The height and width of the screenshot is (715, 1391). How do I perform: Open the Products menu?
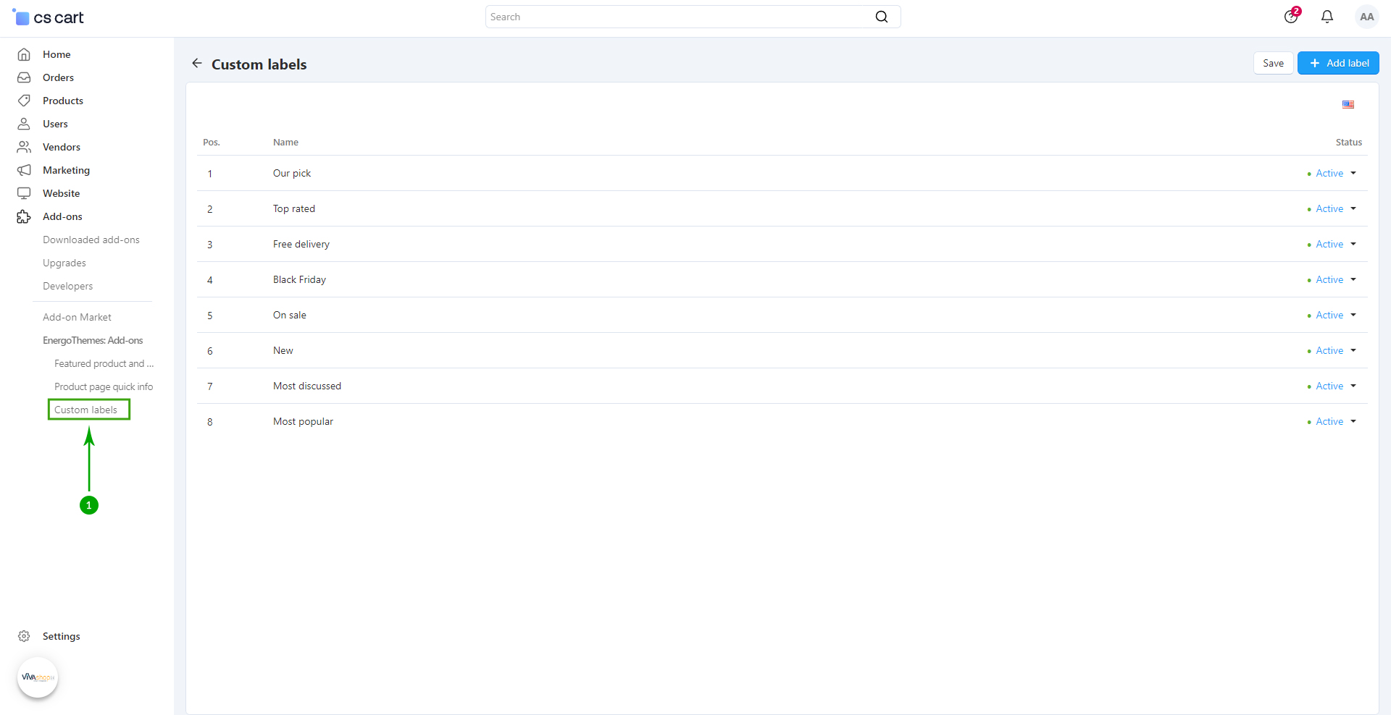click(63, 101)
